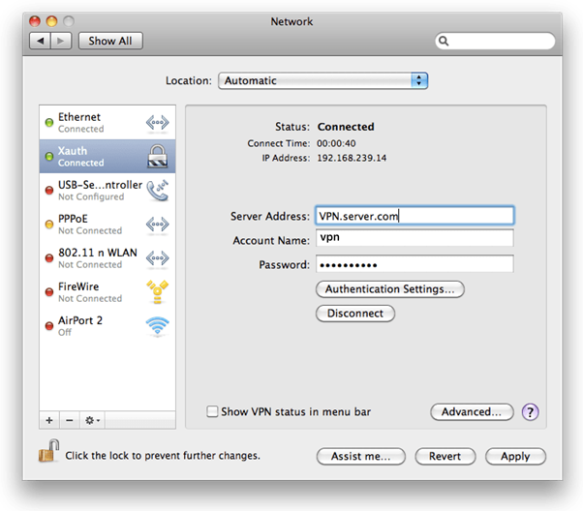This screenshot has height=511, width=583.
Task: Click into the toolbar search field
Action: [x=495, y=41]
